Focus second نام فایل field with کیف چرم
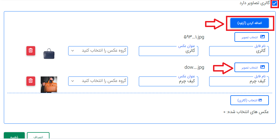The width and height of the screenshot is (279, 139). click(x=239, y=81)
